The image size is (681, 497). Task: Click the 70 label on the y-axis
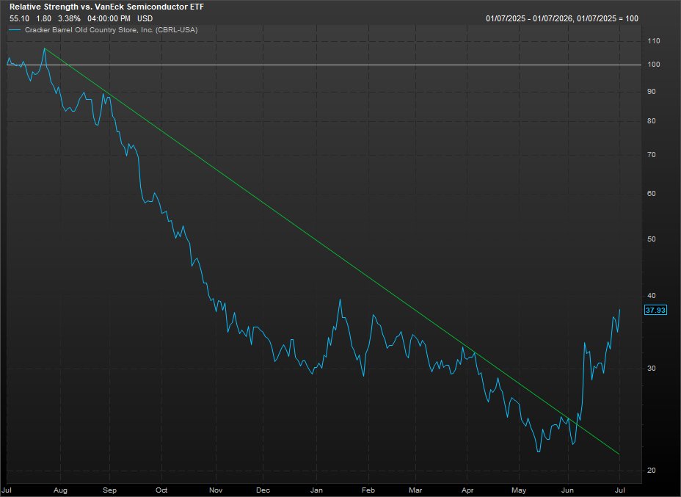tap(651, 155)
